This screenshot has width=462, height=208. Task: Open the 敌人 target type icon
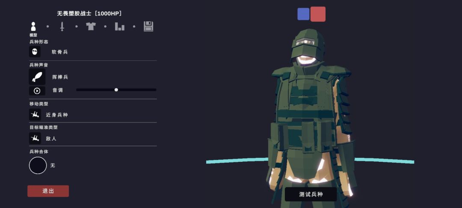pyautogui.click(x=35, y=138)
